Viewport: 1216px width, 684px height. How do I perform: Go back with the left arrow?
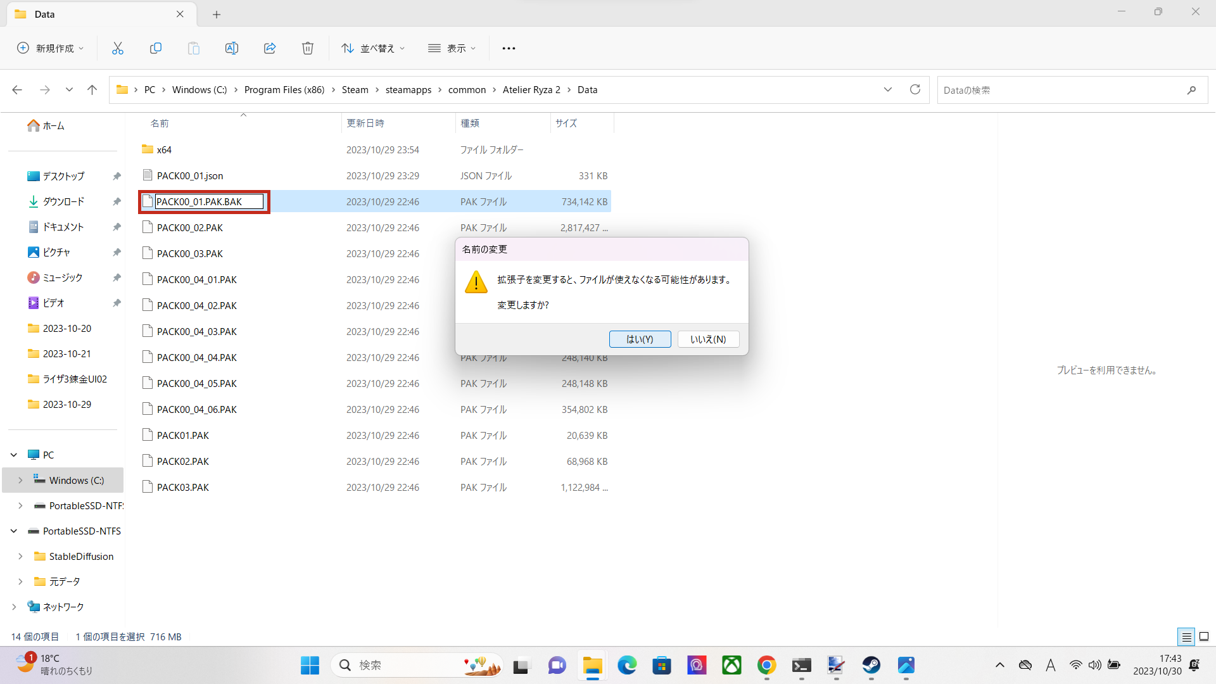(x=17, y=90)
